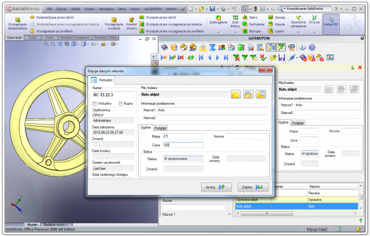The width and height of the screenshot is (370, 236).
Task: Expand the Geometria odniesienia dropdown arrow
Action: (x=298, y=32)
